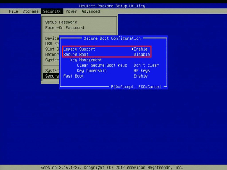Select the Security menu

point(52,11)
